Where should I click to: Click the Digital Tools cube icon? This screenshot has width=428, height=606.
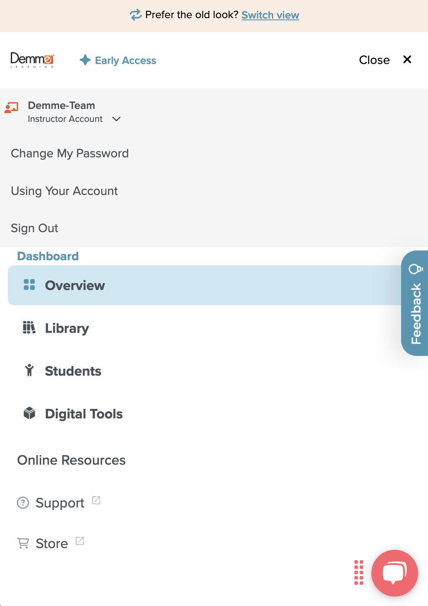coord(29,413)
